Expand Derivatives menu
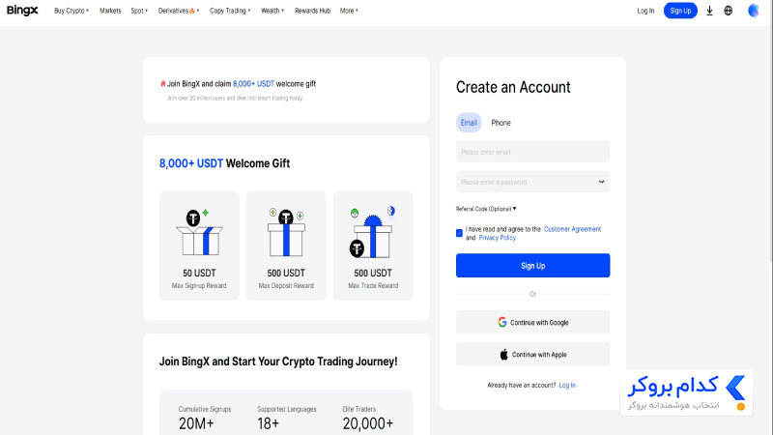Image resolution: width=773 pixels, height=435 pixels. tap(179, 11)
